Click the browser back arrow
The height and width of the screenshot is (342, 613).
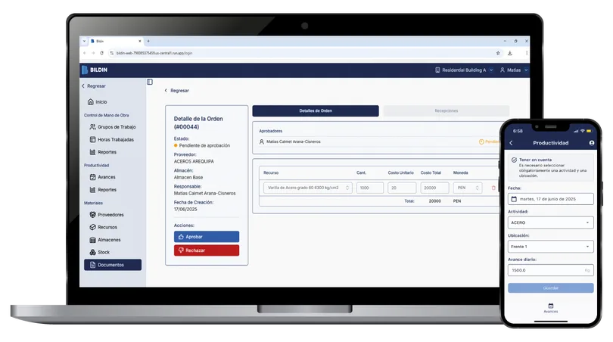85,53
